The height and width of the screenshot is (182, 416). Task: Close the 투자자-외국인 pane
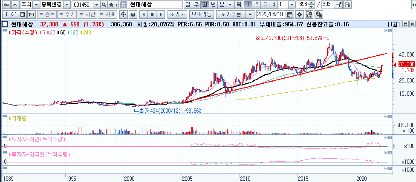(390, 153)
